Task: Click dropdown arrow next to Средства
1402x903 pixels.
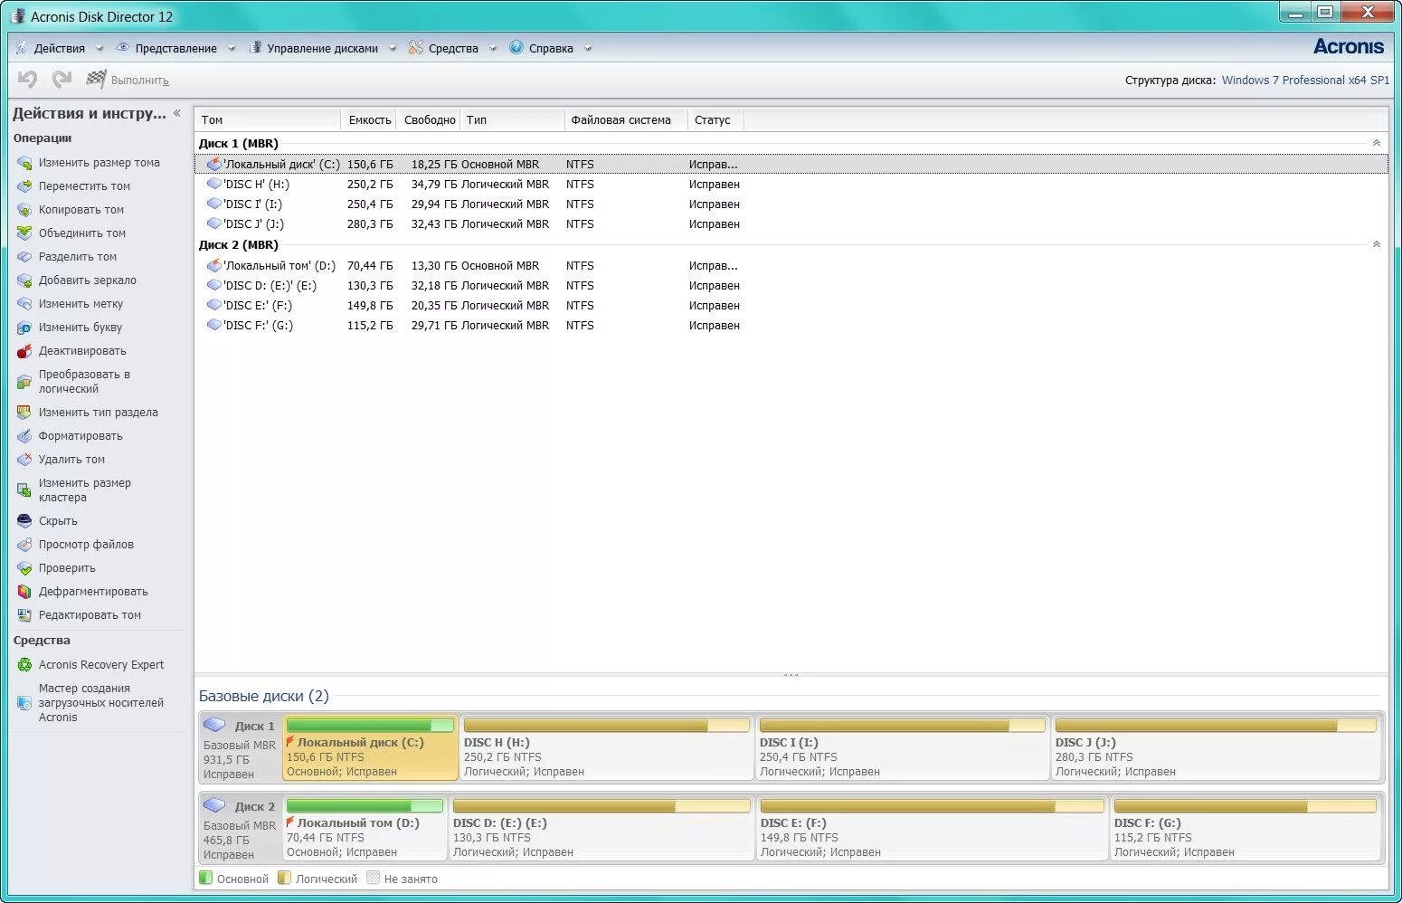Action: click(x=493, y=49)
